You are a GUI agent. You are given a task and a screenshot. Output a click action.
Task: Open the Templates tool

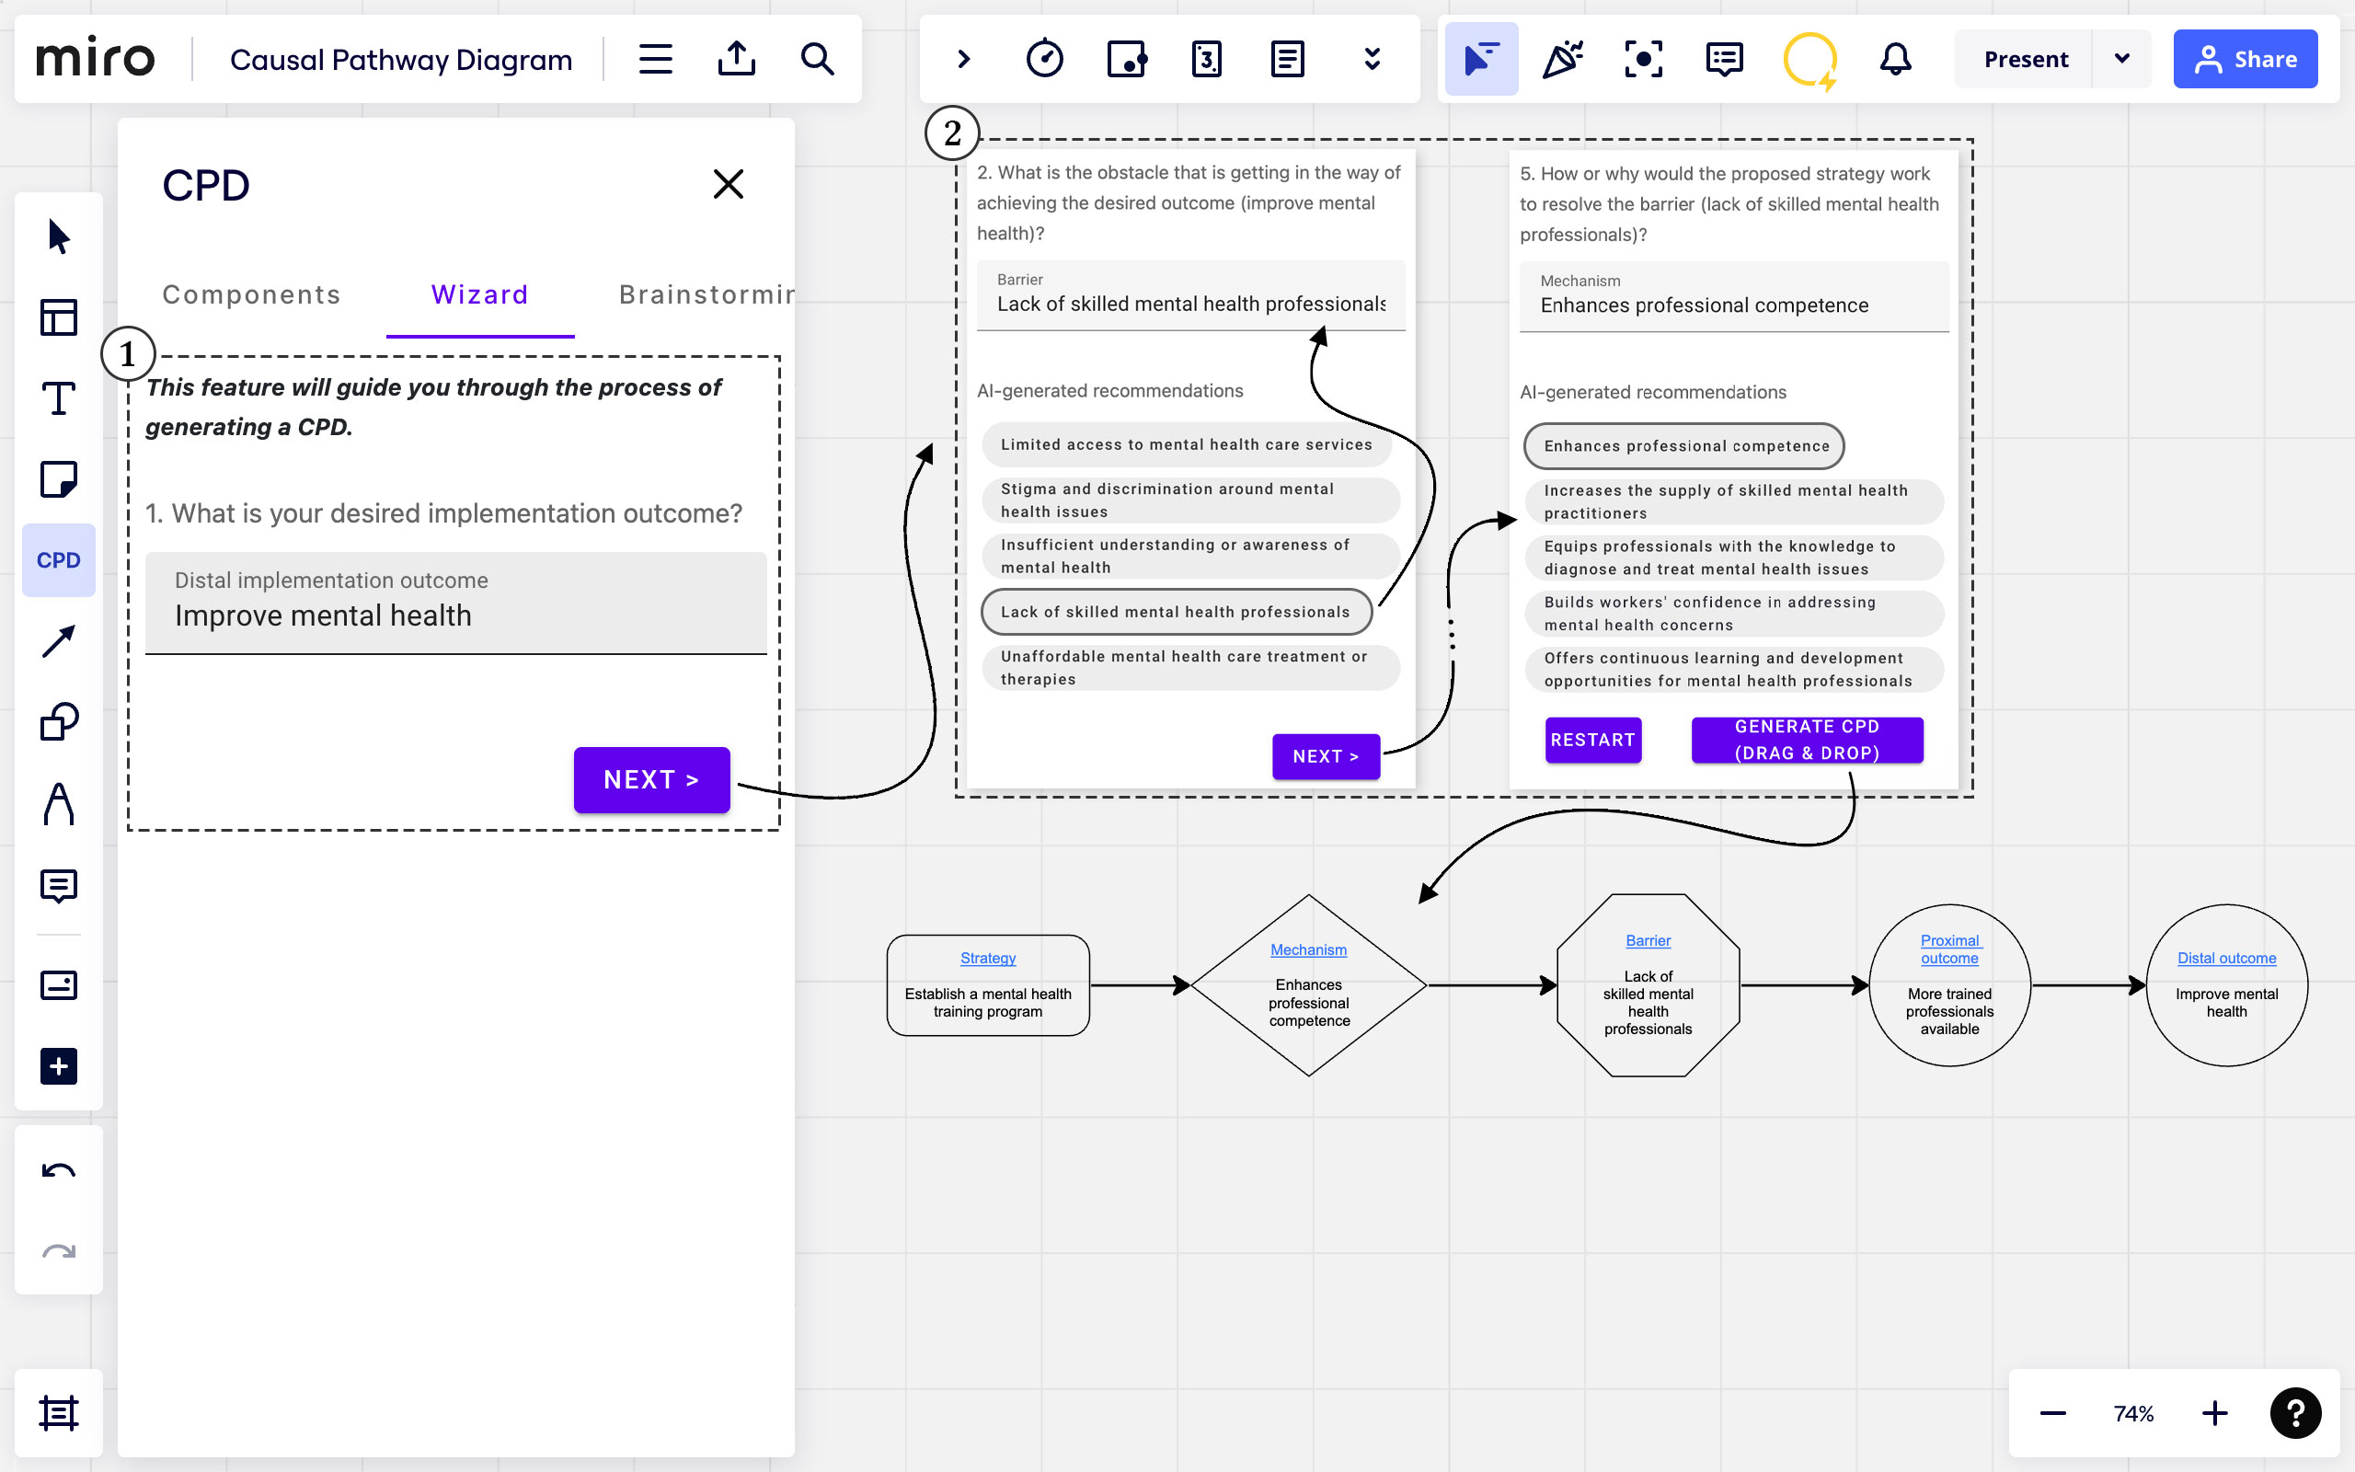(58, 317)
